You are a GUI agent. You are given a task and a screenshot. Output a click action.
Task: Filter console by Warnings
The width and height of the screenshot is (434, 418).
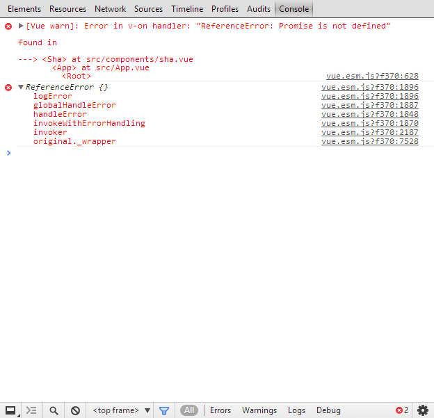(x=259, y=410)
